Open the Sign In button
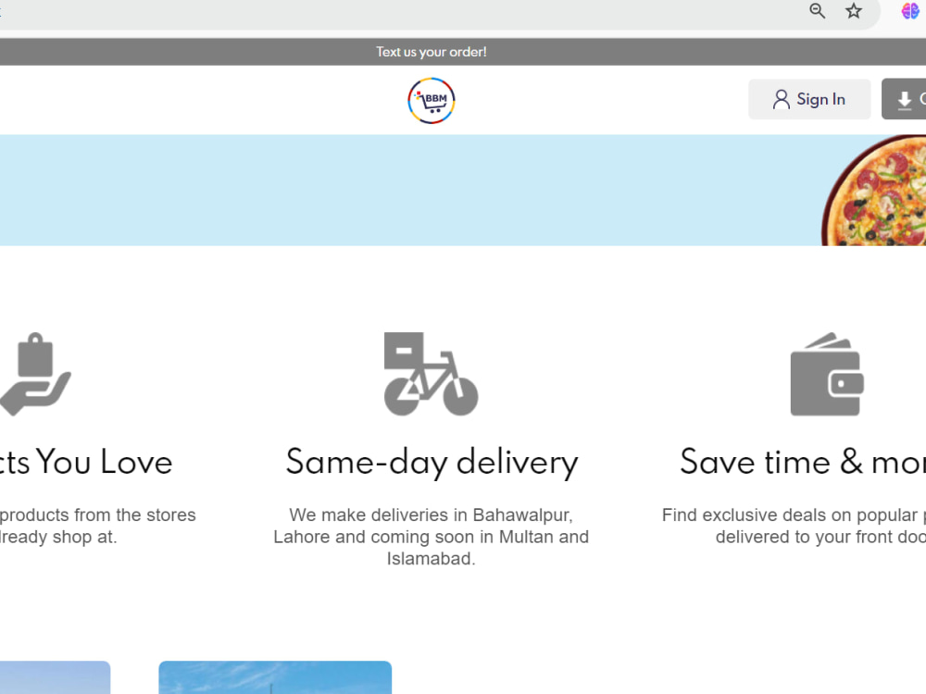926x694 pixels. pos(809,99)
